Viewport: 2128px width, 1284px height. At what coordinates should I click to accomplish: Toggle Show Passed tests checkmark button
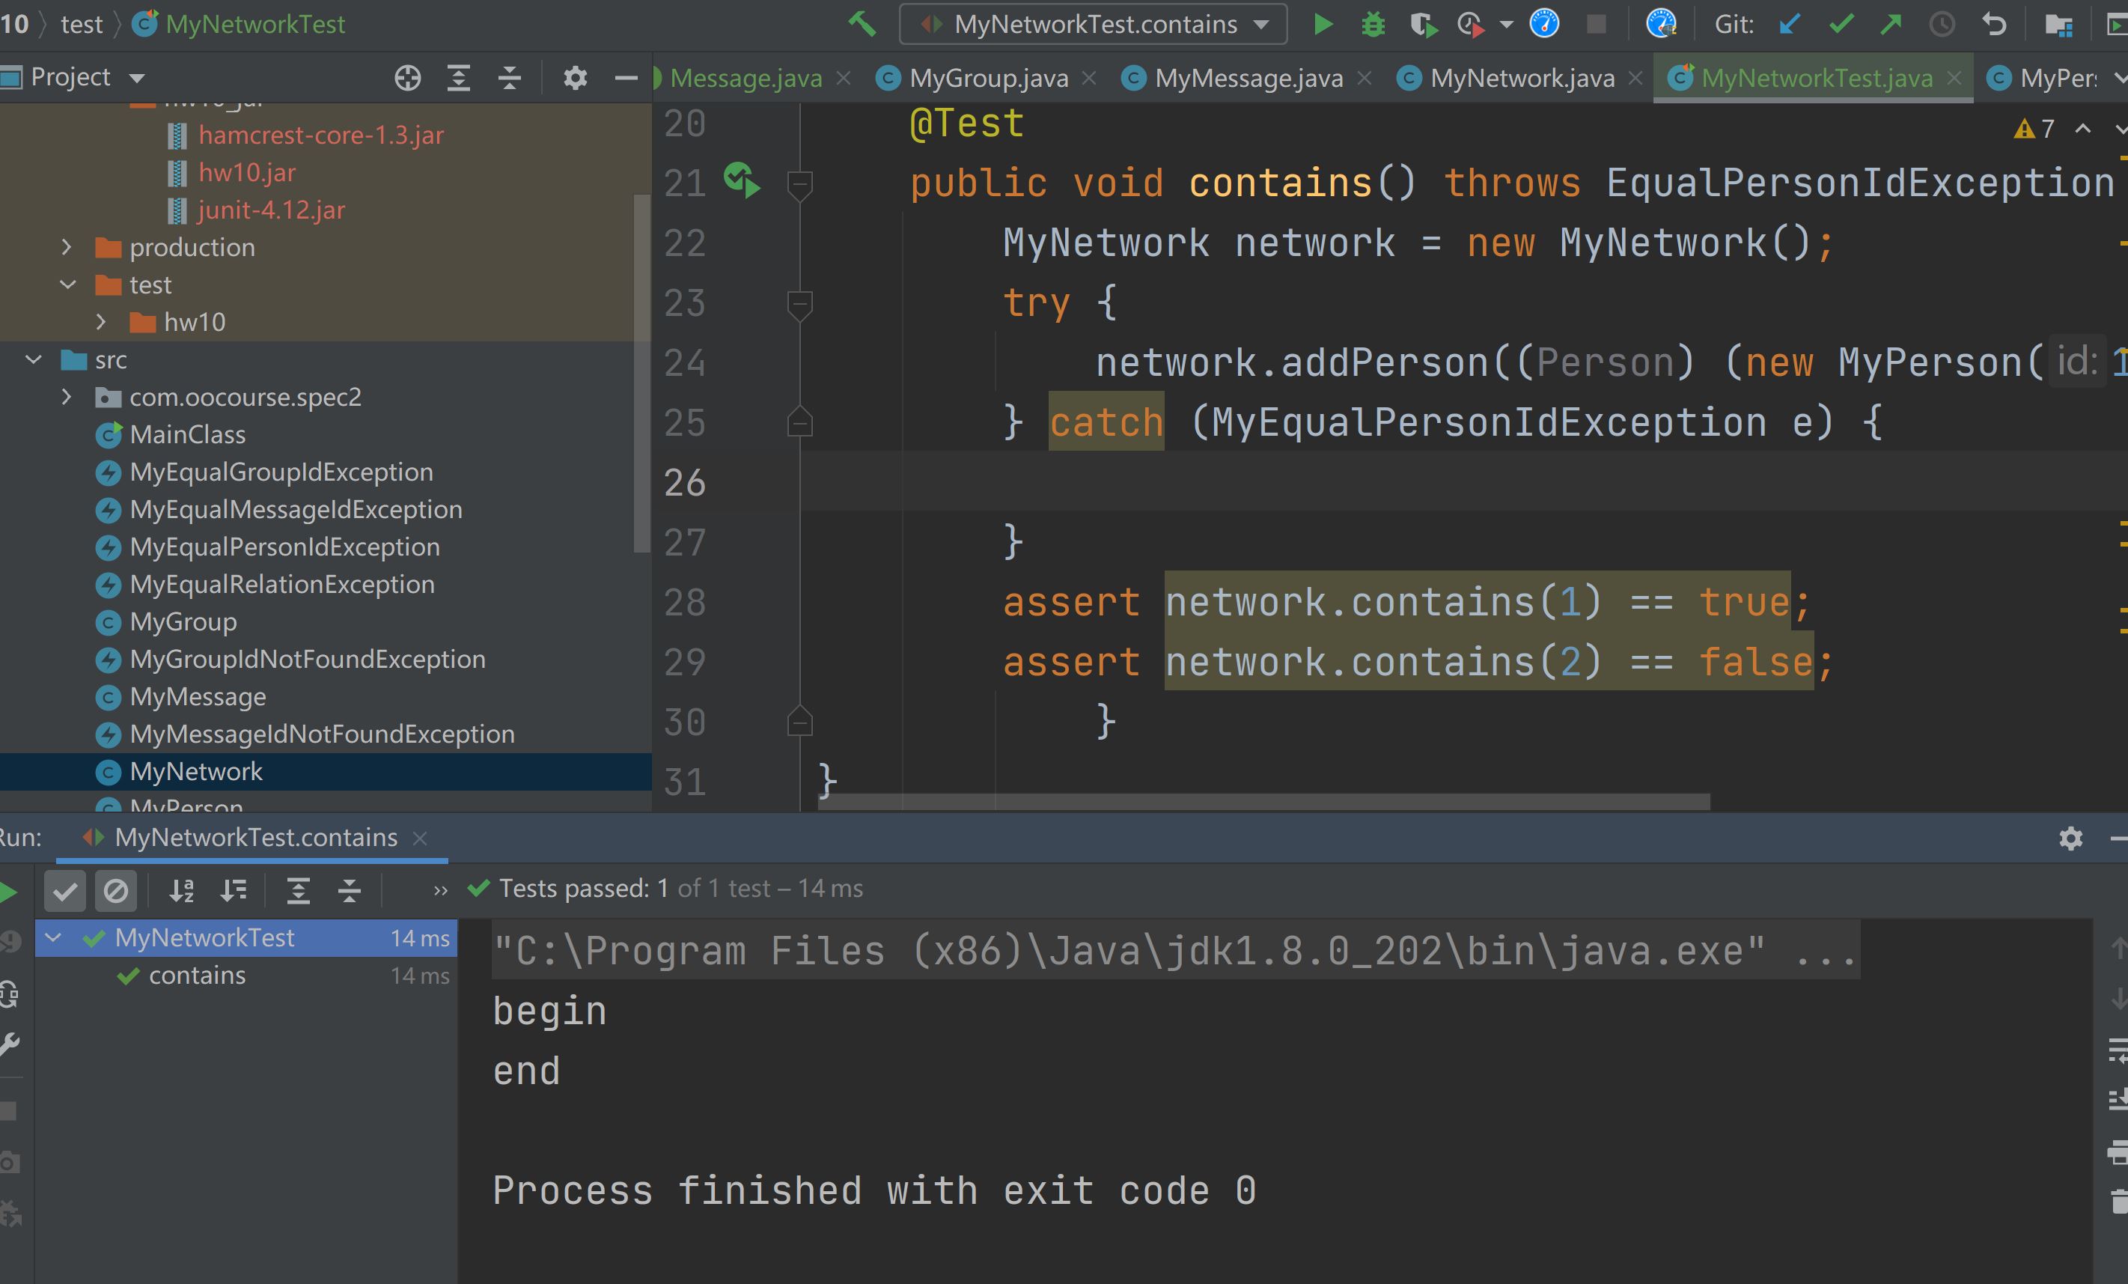(x=65, y=891)
